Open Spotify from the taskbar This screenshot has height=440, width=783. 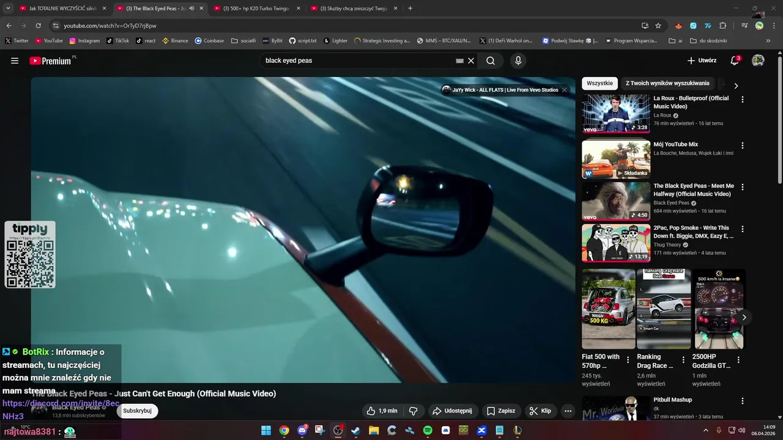tap(428, 430)
